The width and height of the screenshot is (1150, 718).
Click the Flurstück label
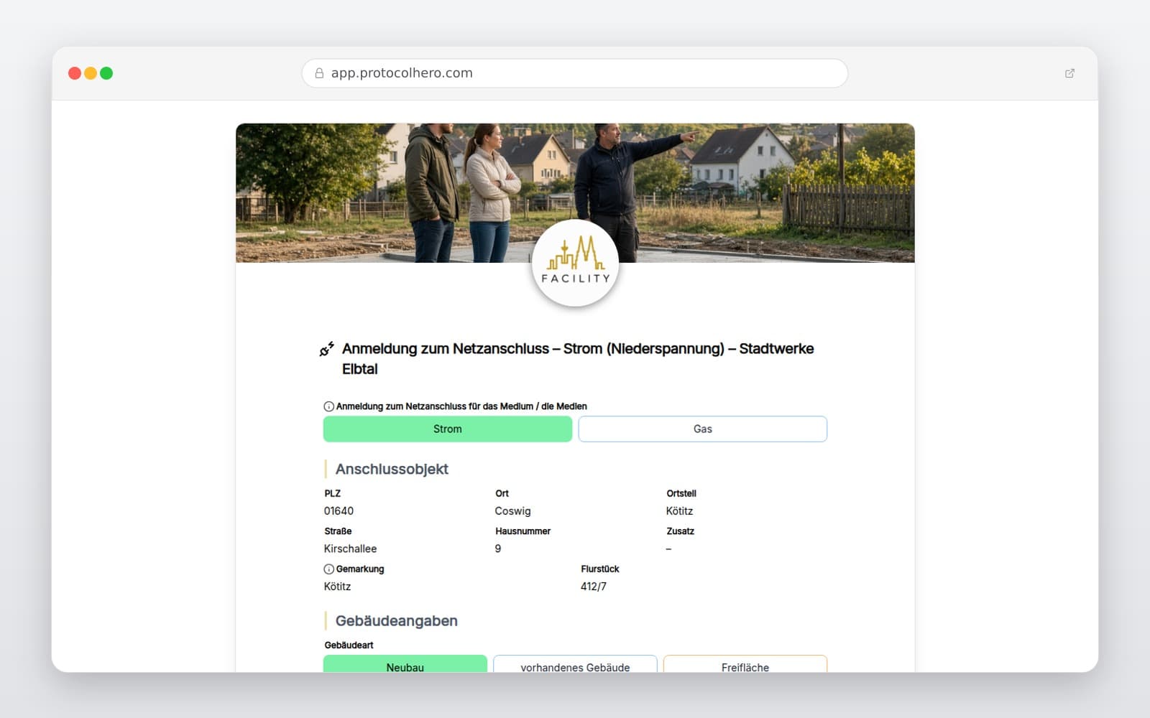[x=599, y=569]
